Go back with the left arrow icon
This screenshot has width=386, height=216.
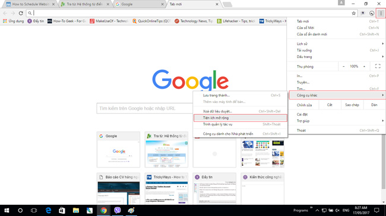(x=5, y=13)
